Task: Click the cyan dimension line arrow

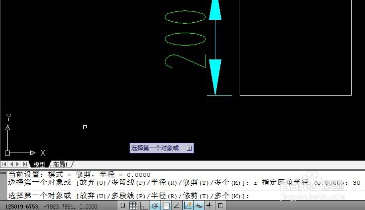Action: (x=215, y=77)
